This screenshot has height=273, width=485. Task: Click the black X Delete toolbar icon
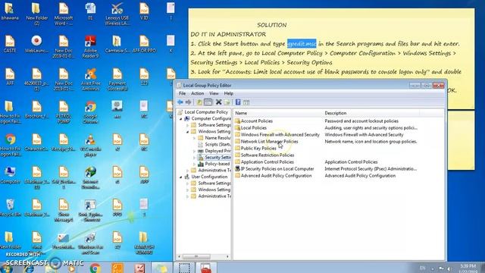pyautogui.click(x=219, y=102)
